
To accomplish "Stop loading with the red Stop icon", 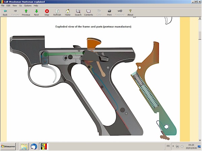I will coord(47,12).
